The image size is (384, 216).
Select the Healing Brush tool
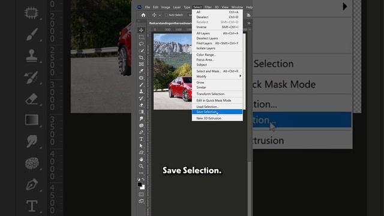click(x=142, y=78)
